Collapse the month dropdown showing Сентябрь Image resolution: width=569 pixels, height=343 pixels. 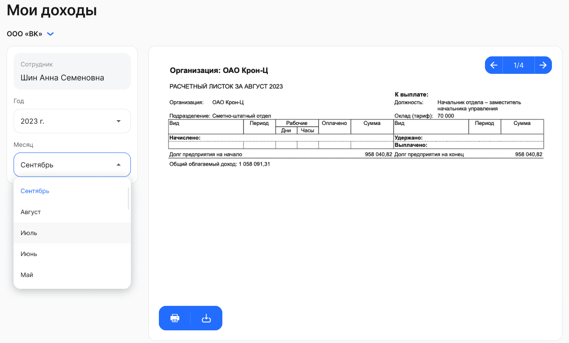click(72, 165)
